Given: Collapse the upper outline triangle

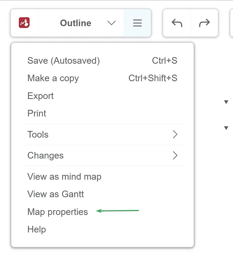Looking at the screenshot, I should click(x=226, y=102).
